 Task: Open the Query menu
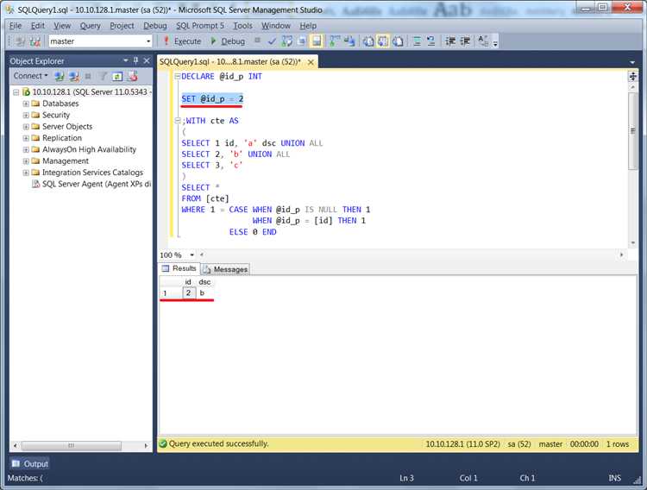[90, 26]
